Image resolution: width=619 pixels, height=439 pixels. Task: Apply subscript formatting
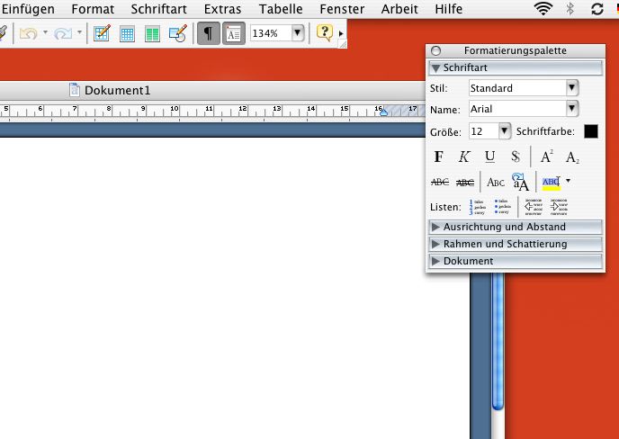(572, 157)
